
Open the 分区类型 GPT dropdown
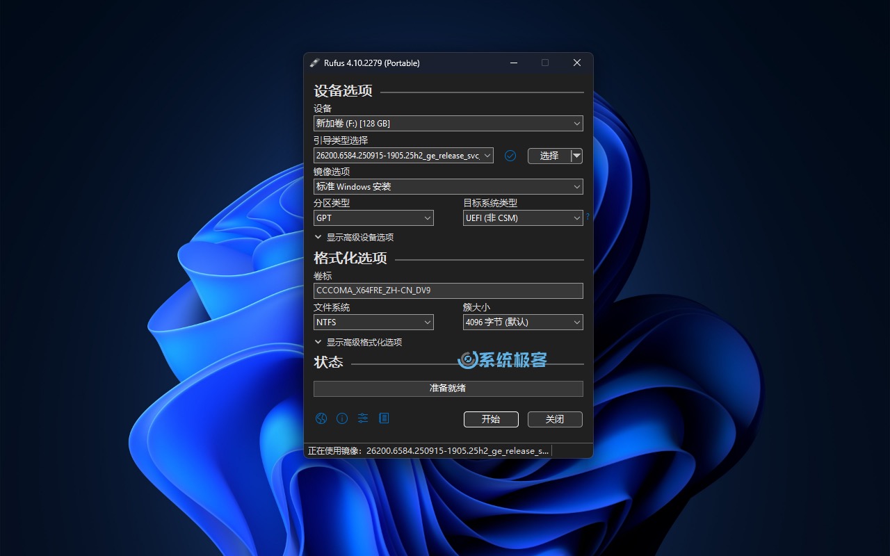[373, 218]
